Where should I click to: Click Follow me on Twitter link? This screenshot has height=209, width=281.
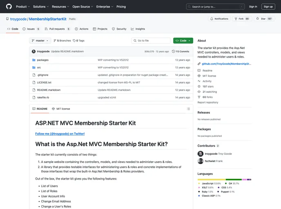click(x=60, y=133)
